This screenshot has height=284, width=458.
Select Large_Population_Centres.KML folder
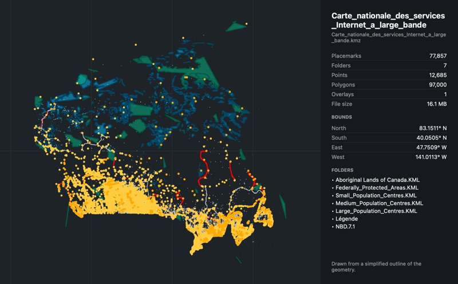pyautogui.click(x=376, y=211)
